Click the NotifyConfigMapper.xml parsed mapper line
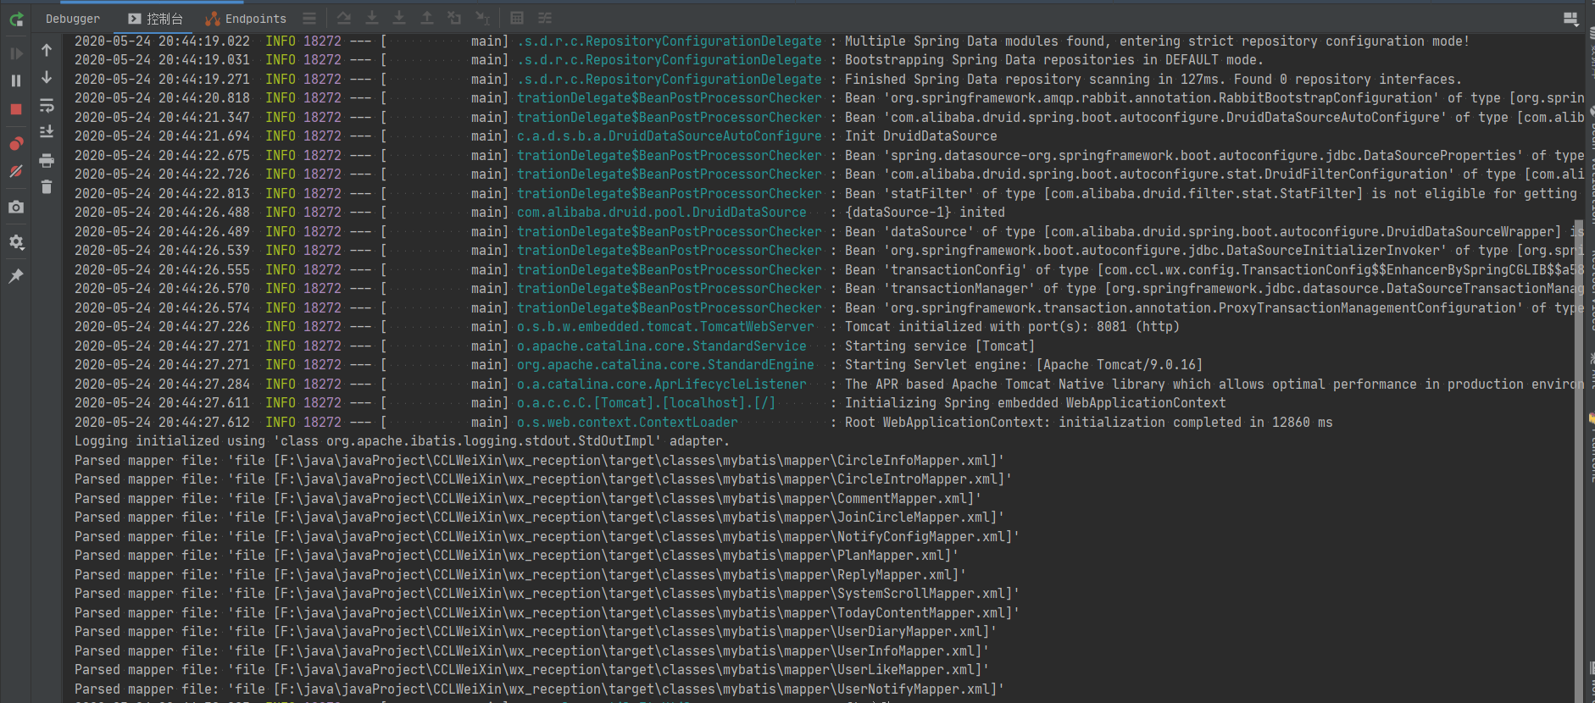 click(547, 537)
